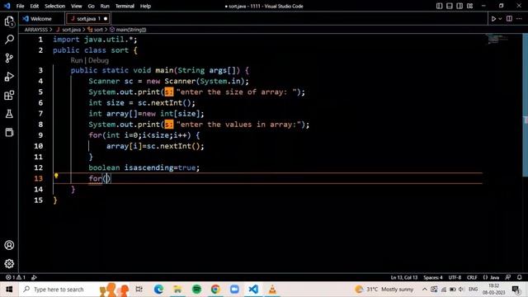Switch to the sort.java tab
This screenshot has height=297, width=528.
coord(88,19)
